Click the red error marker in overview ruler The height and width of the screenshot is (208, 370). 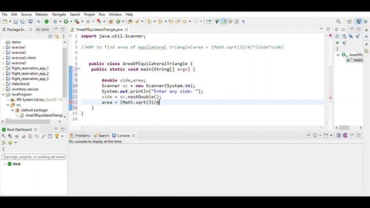click(x=330, y=35)
